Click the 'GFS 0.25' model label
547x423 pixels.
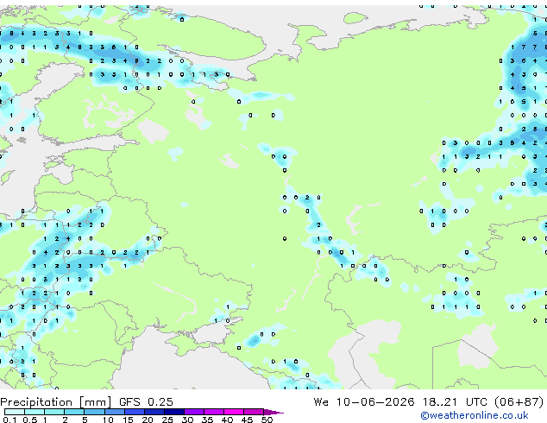(146, 402)
